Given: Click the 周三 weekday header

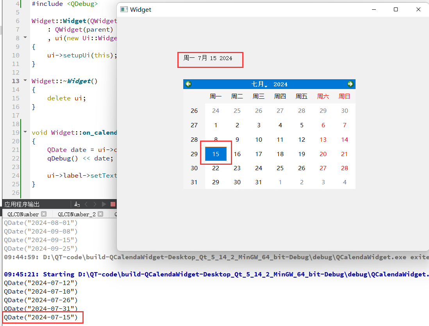Looking at the screenshot, I should 259,96.
